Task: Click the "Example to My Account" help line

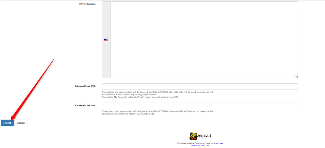Action: click(x=140, y=97)
